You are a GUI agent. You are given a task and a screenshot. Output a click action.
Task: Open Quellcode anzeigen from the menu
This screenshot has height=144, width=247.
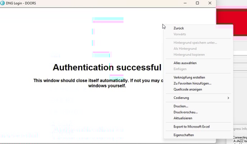tap(188, 90)
